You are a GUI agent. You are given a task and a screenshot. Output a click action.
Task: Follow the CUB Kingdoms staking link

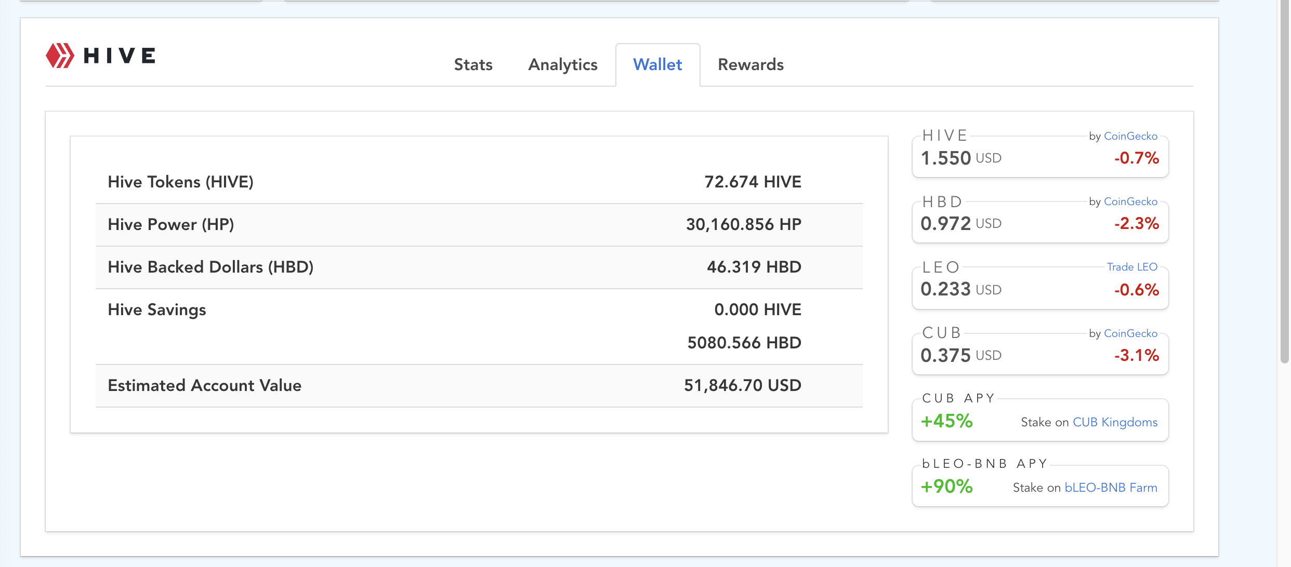point(1115,422)
